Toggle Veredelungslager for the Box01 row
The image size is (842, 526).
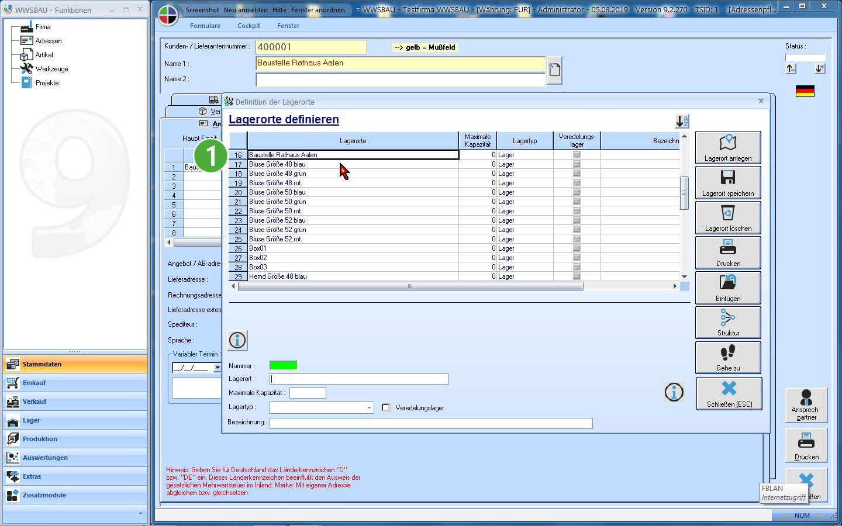pos(577,248)
